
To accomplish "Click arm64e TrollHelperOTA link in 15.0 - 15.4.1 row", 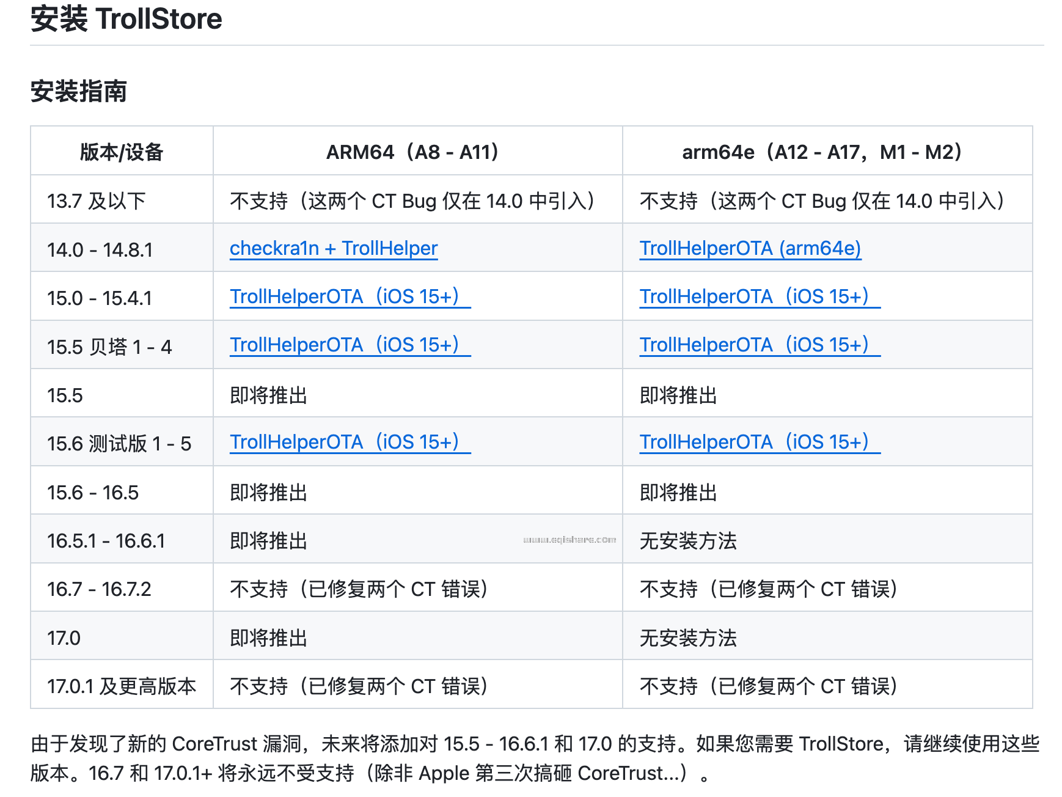I will tap(759, 296).
